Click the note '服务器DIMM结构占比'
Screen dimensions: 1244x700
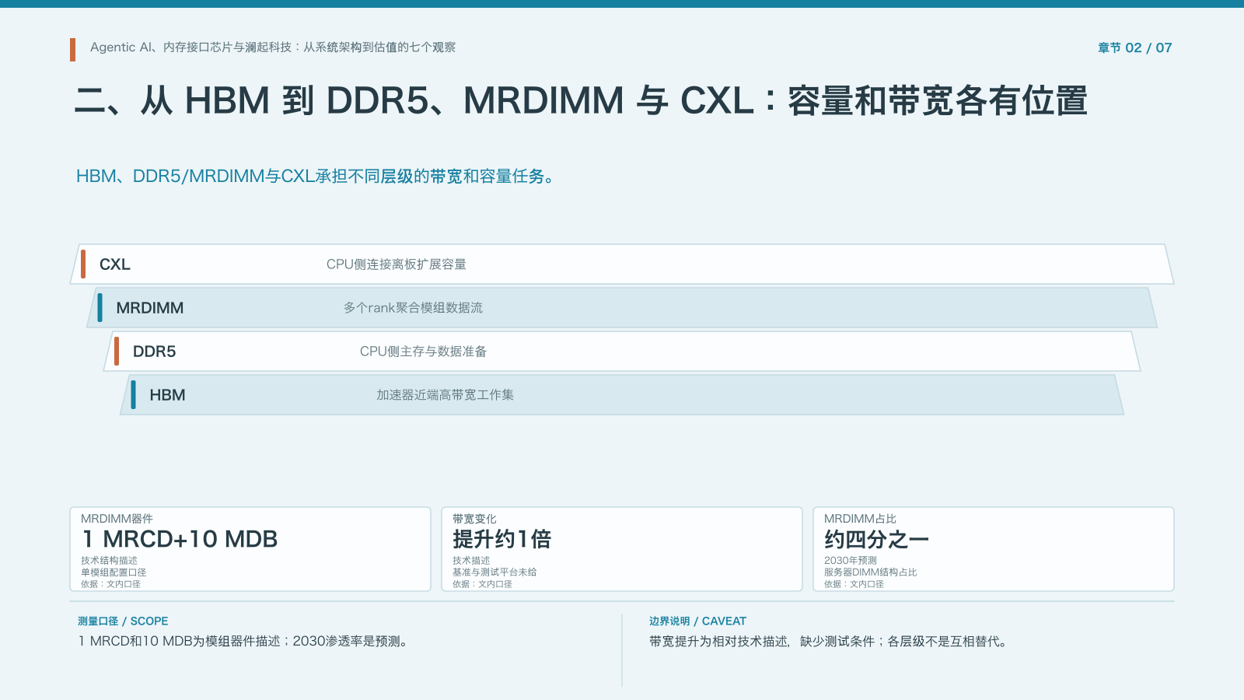(871, 572)
